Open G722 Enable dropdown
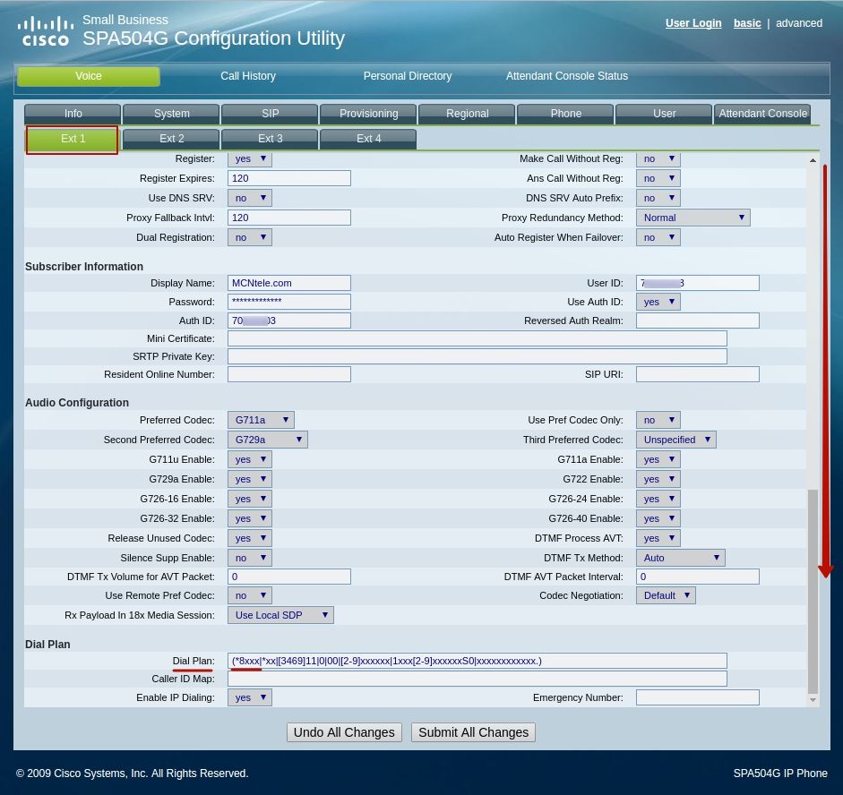Screen dimensions: 843x795 coord(658,479)
